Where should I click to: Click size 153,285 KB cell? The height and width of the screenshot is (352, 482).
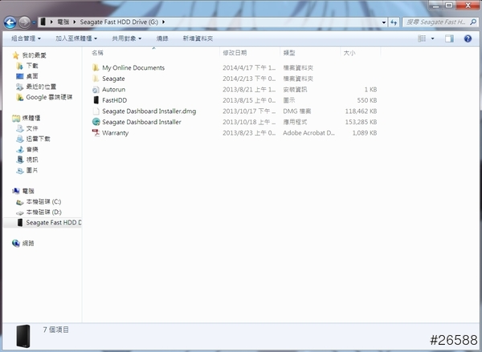pyautogui.click(x=361, y=122)
